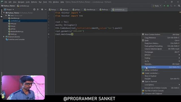The height and width of the screenshot is (102, 181).
Task: Choose Show in Explorer
Action: pyautogui.click(x=161, y=76)
